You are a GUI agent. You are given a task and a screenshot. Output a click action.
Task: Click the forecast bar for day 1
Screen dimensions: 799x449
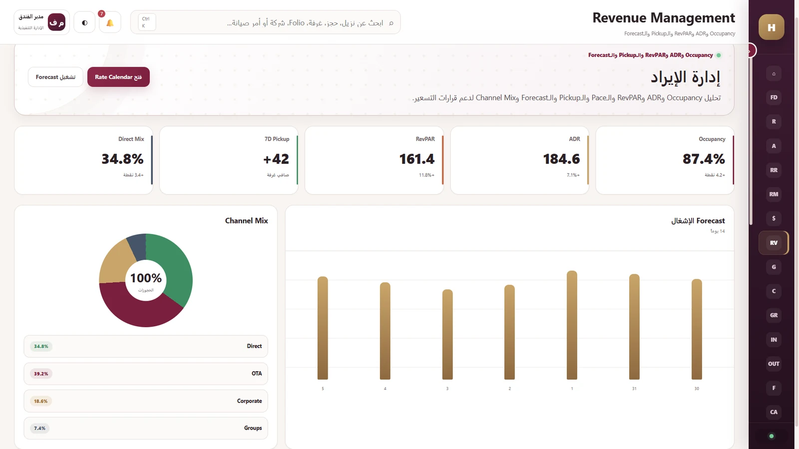tap(572, 325)
